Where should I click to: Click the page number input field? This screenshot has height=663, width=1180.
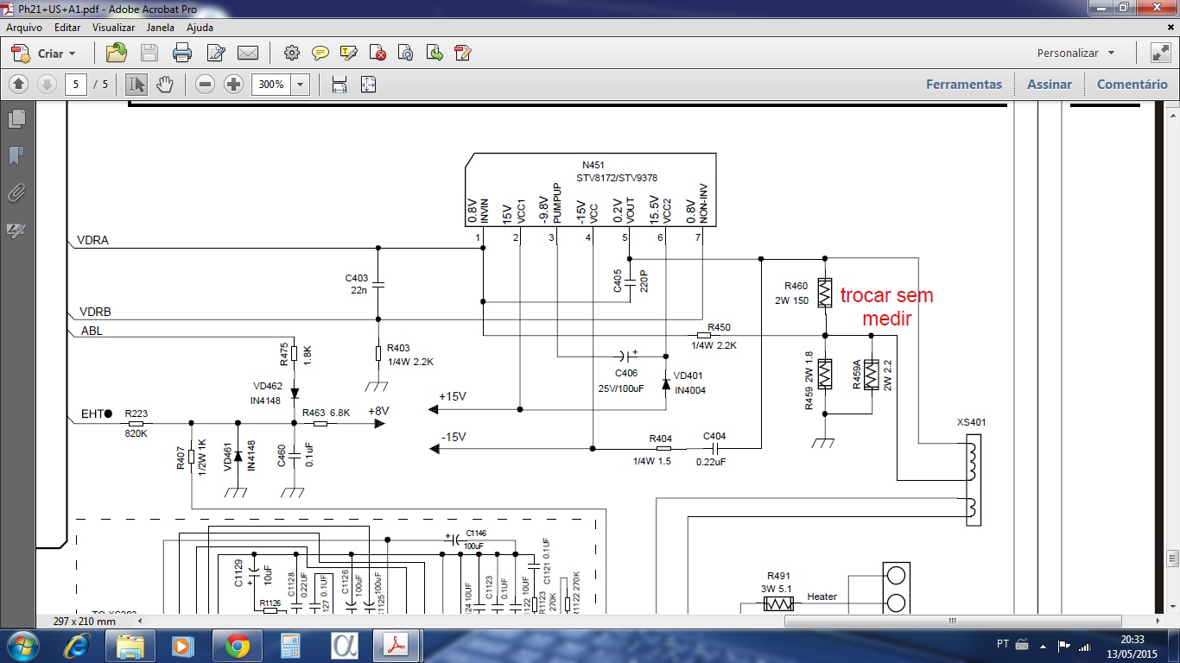[77, 85]
